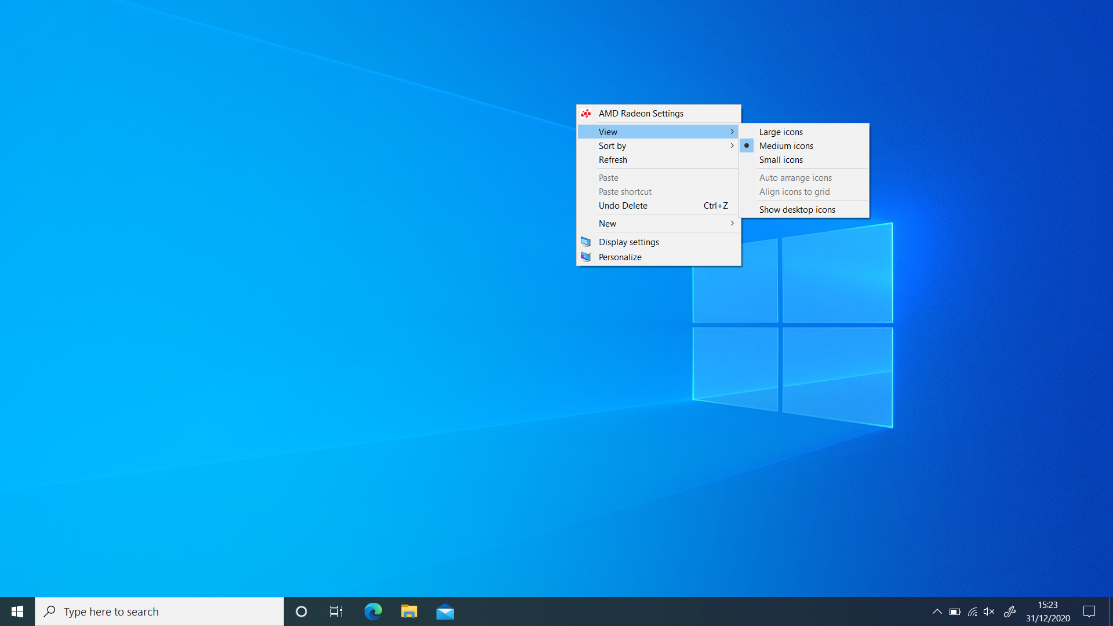Open the Mail app from the taskbar

point(445,612)
